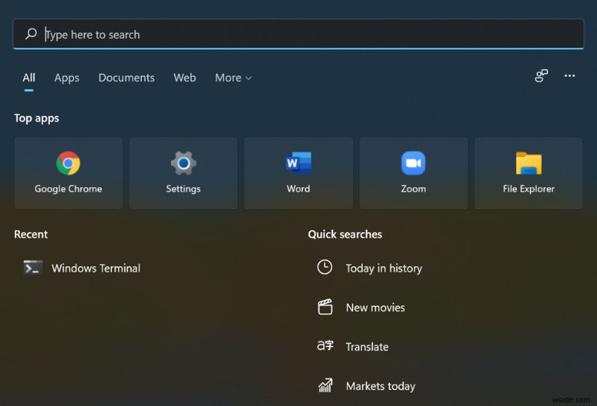
Task: Open the feedback icon near top right
Action: (x=541, y=76)
